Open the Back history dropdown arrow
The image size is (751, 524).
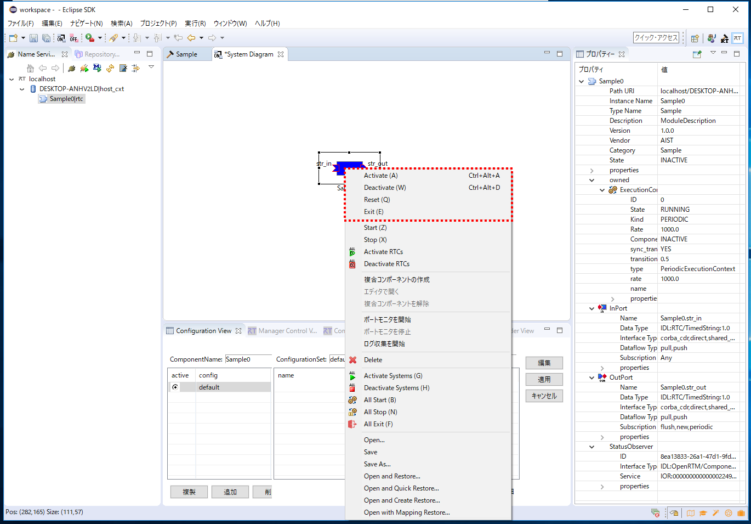coord(201,38)
